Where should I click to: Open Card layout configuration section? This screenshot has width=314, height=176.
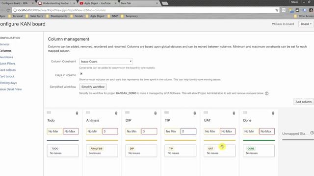[7, 76]
